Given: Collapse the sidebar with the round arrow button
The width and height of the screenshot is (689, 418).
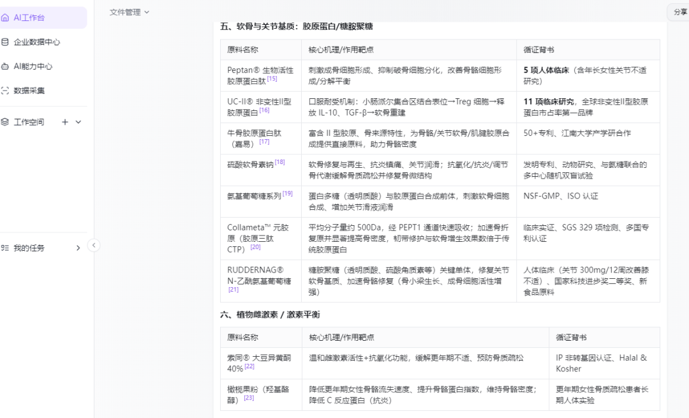Looking at the screenshot, I should pos(94,245).
